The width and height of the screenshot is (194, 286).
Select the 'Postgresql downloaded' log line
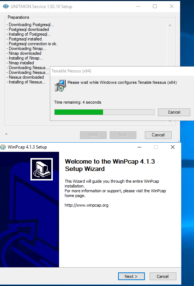28,29
